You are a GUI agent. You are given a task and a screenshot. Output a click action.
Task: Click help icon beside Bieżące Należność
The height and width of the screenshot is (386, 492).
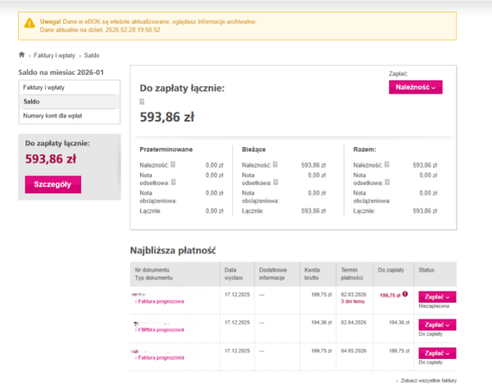[x=275, y=165]
